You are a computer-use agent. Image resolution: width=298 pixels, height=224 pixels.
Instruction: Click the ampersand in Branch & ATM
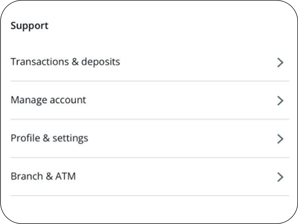point(49,176)
